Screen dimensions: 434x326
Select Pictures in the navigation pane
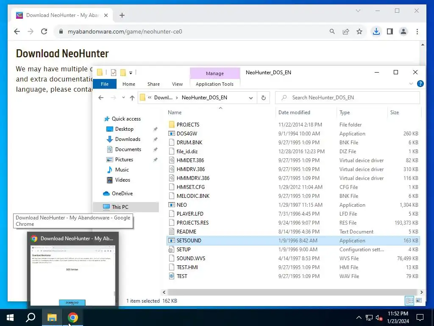pos(124,160)
